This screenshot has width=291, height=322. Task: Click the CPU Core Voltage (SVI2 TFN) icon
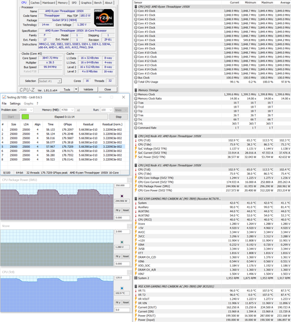(x=136, y=178)
